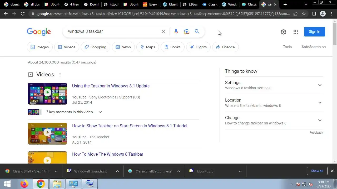The image size is (337, 189).
Task: Click the Feedback link
Action: point(316,133)
